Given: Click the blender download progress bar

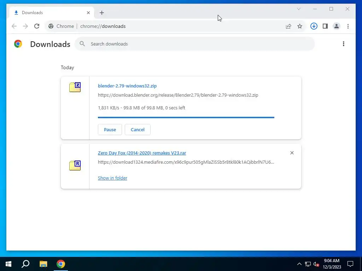Looking at the screenshot, I should pos(186,118).
